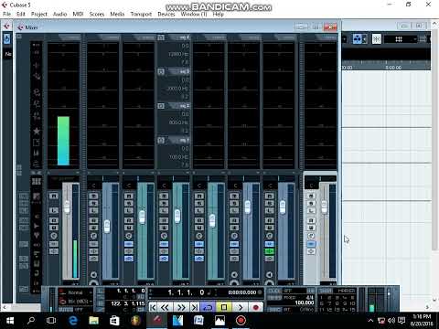Click the 12000 Hz frequency value
Viewport: 439px width, 329px height.
click(x=178, y=54)
